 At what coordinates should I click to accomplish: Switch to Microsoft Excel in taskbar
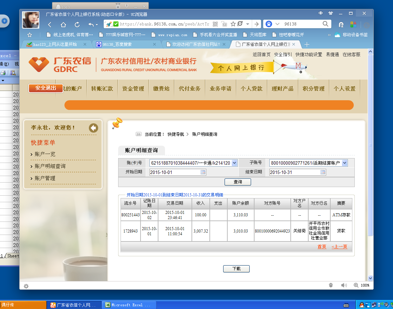[x=130, y=305]
